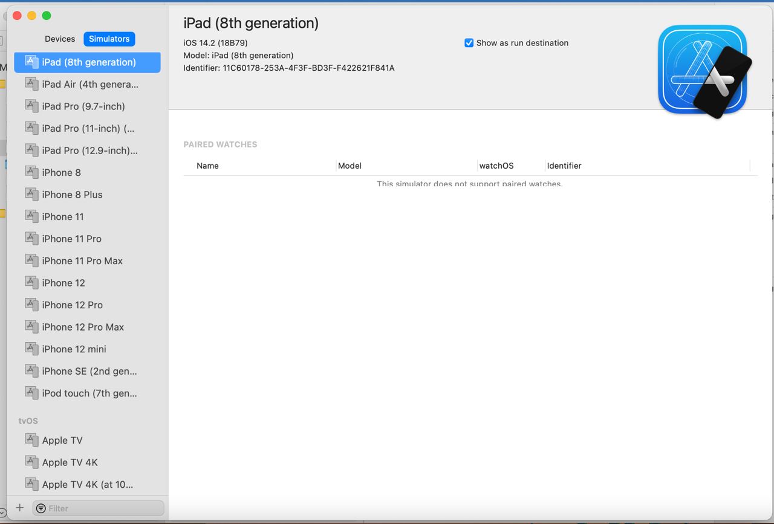This screenshot has width=774, height=524.
Task: Click the Model column header
Action: point(350,166)
